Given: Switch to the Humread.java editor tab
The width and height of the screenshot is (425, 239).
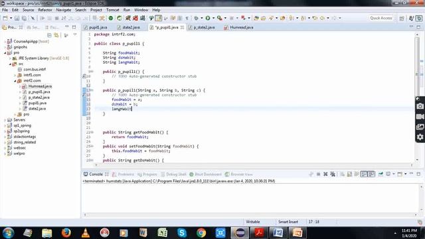Looking at the screenshot, I should (x=239, y=27).
